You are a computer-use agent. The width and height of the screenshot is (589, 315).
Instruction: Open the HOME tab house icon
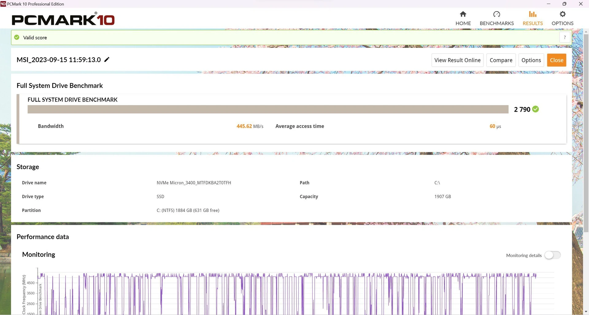(463, 14)
